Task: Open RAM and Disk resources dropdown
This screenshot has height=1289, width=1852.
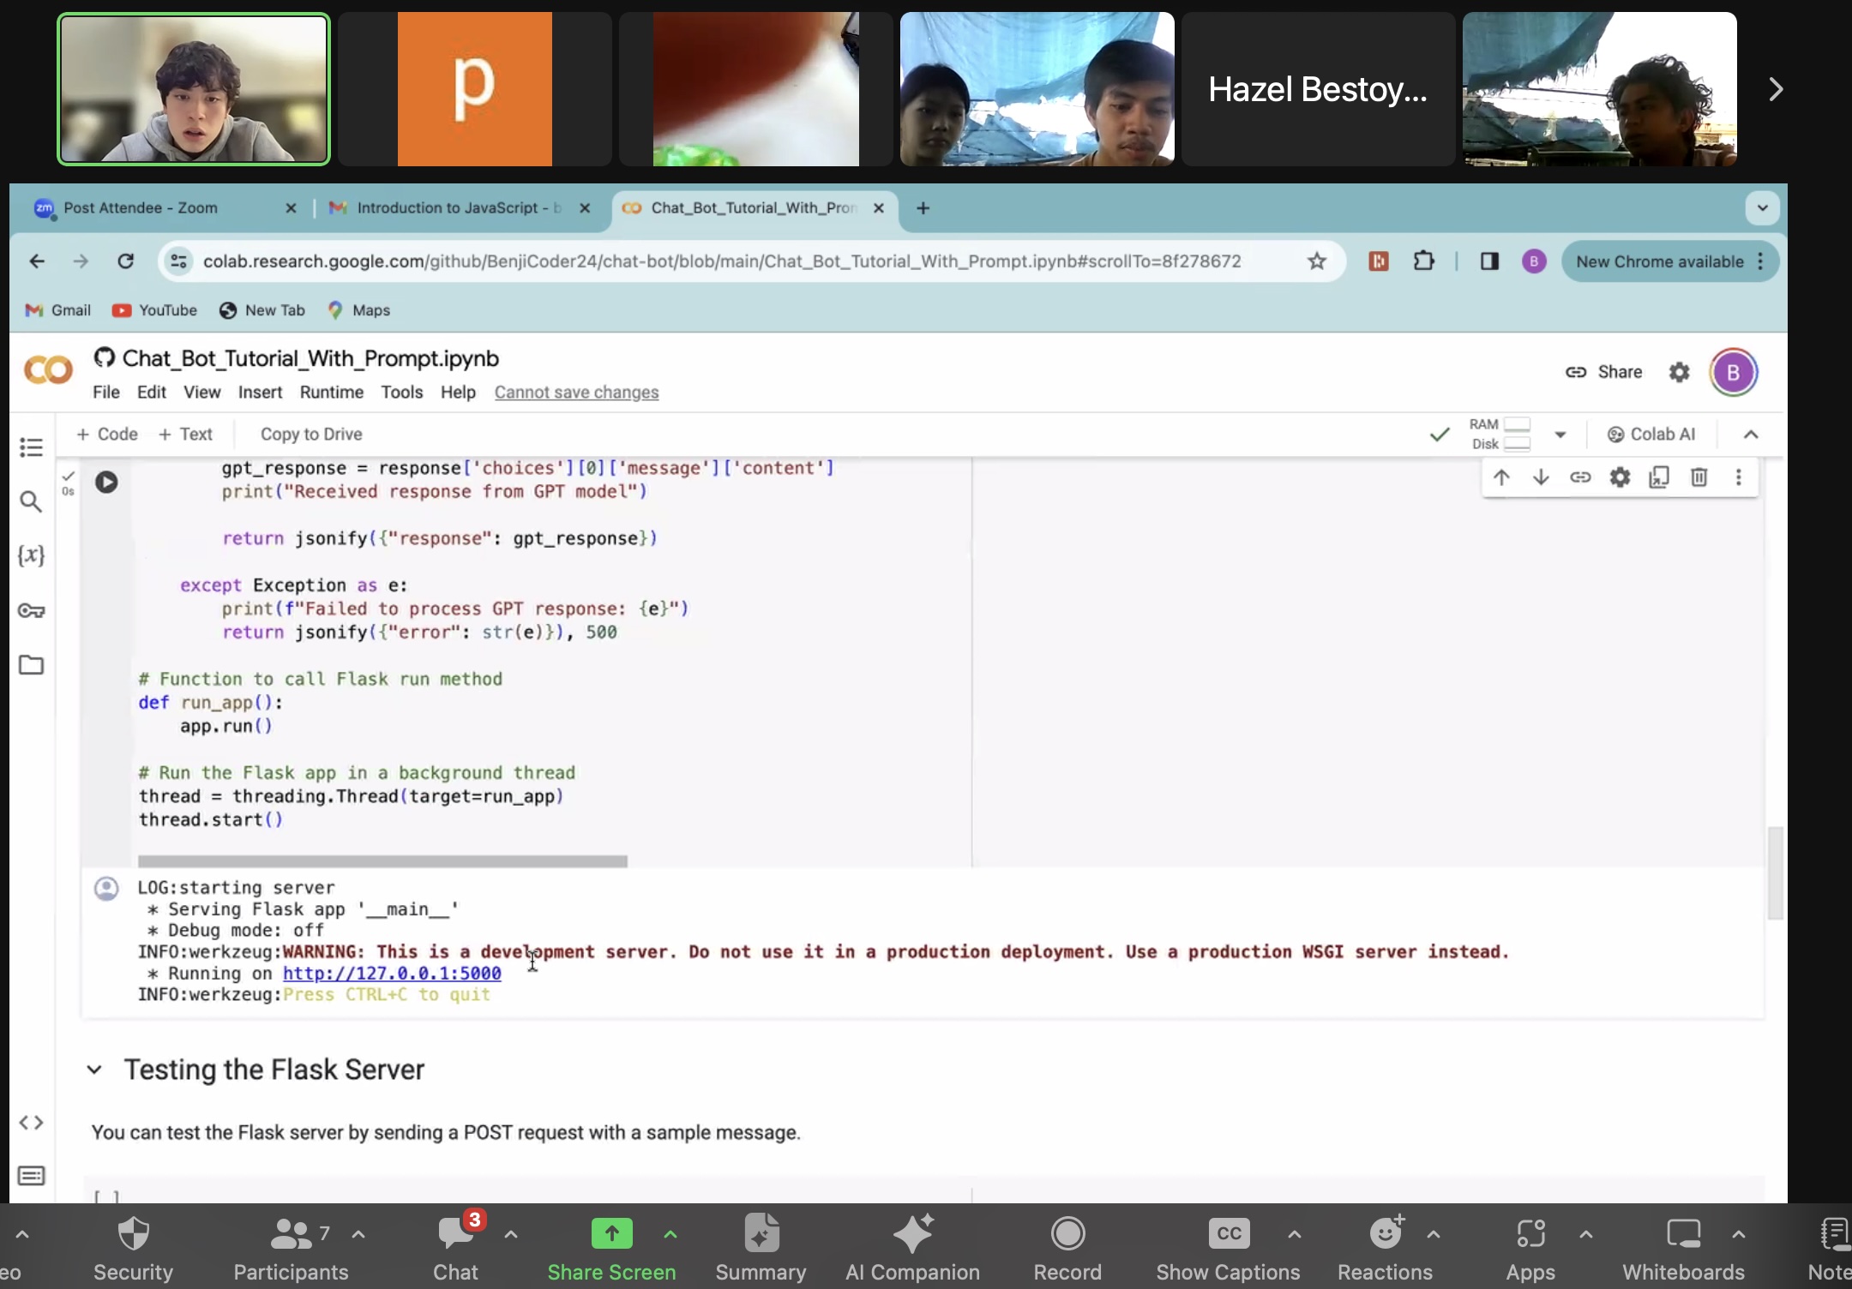Action: click(1560, 435)
